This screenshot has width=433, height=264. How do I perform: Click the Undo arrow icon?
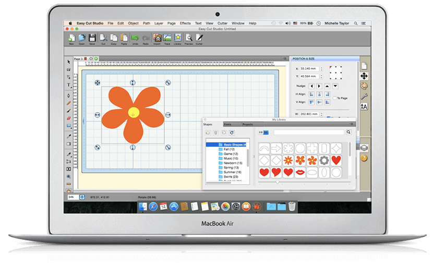coord(135,39)
